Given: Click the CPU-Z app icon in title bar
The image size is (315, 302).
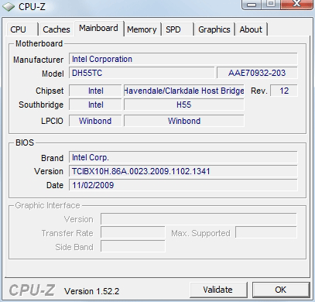Looking at the screenshot, I should point(9,7).
